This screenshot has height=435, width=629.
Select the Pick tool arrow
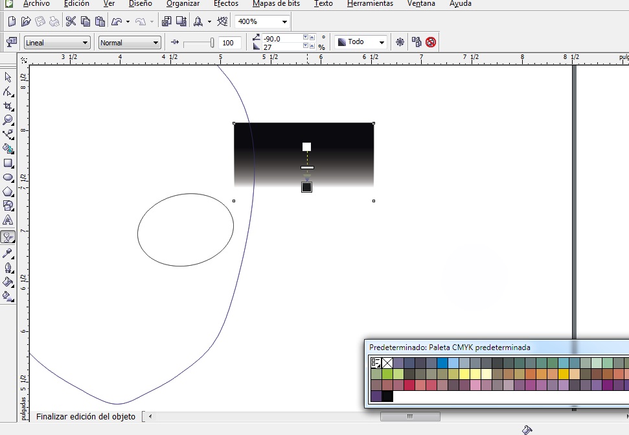pyautogui.click(x=8, y=77)
